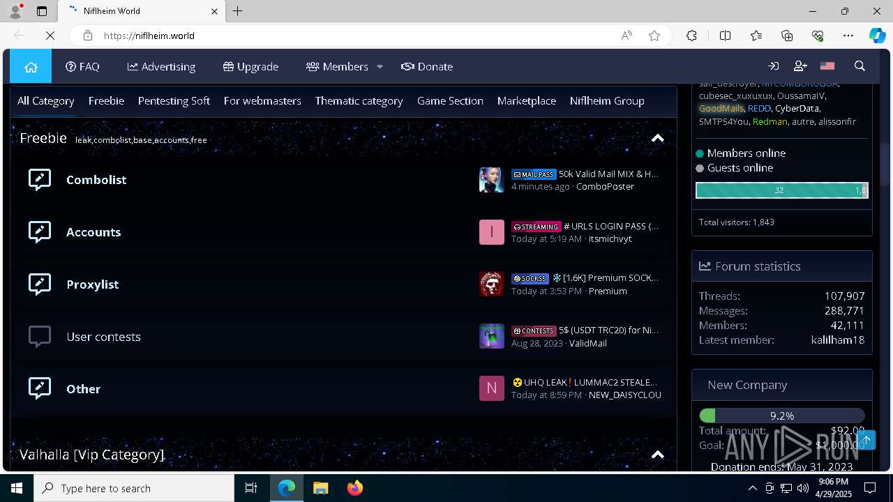
Task: Go to forum home icon
Action: pyautogui.click(x=31, y=67)
